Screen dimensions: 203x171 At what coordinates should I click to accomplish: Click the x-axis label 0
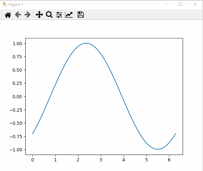[x=33, y=160]
